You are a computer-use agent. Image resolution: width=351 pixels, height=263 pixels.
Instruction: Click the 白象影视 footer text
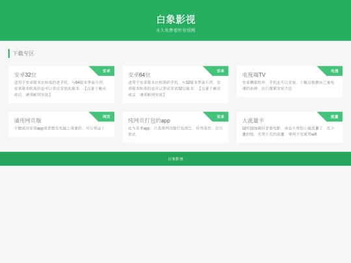click(175, 159)
